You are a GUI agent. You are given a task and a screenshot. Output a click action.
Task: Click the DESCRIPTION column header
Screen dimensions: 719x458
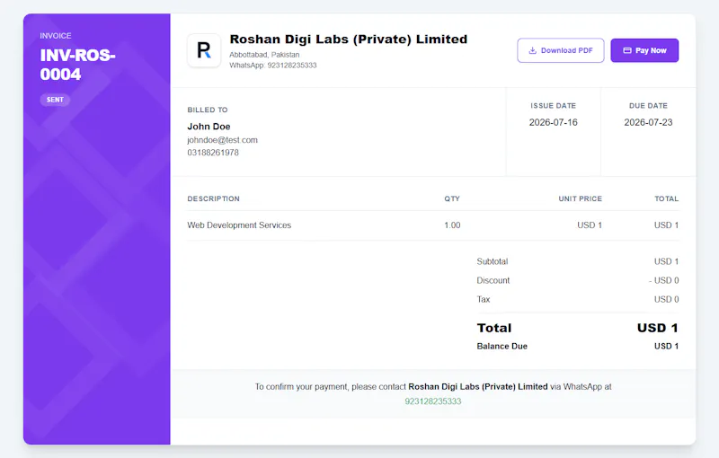213,198
